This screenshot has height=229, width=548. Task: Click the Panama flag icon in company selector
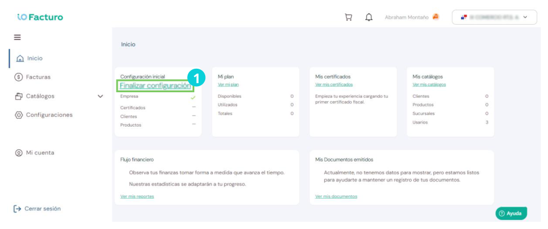(464, 17)
